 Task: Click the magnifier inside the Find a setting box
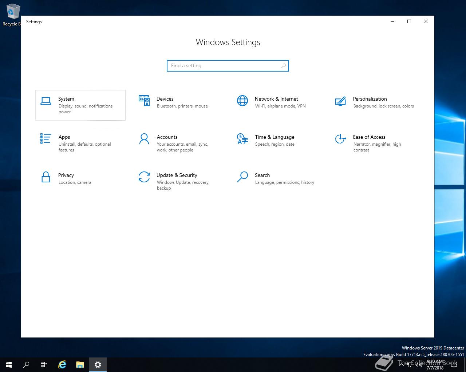(284, 66)
